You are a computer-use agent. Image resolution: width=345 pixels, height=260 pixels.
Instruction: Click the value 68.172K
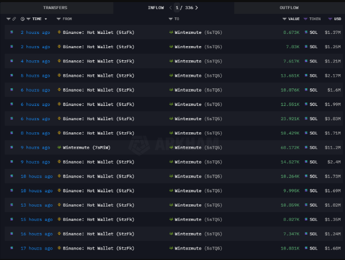(290, 148)
